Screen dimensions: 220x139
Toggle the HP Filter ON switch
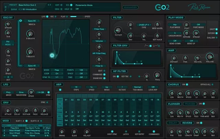[x=118, y=77]
